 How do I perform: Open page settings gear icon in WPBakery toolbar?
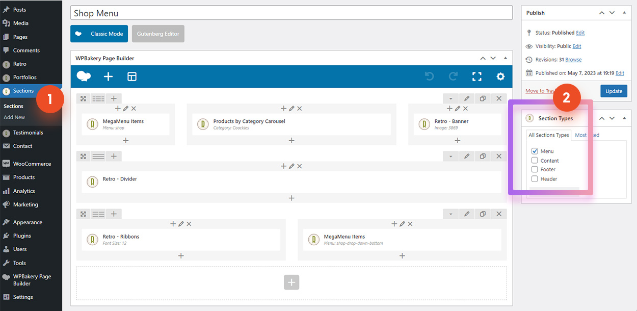(x=500, y=76)
